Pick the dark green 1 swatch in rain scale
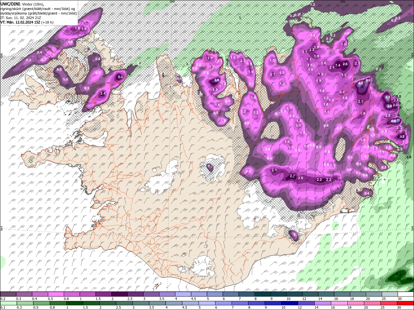The image size is (414, 310). 74,303
